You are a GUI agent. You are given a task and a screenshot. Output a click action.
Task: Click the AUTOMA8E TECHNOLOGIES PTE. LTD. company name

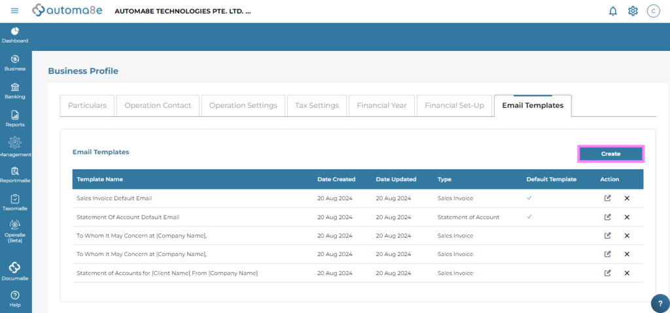click(183, 11)
